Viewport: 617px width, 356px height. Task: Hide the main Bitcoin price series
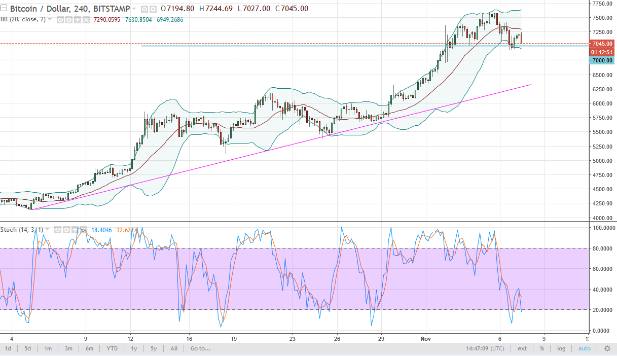coord(144,9)
